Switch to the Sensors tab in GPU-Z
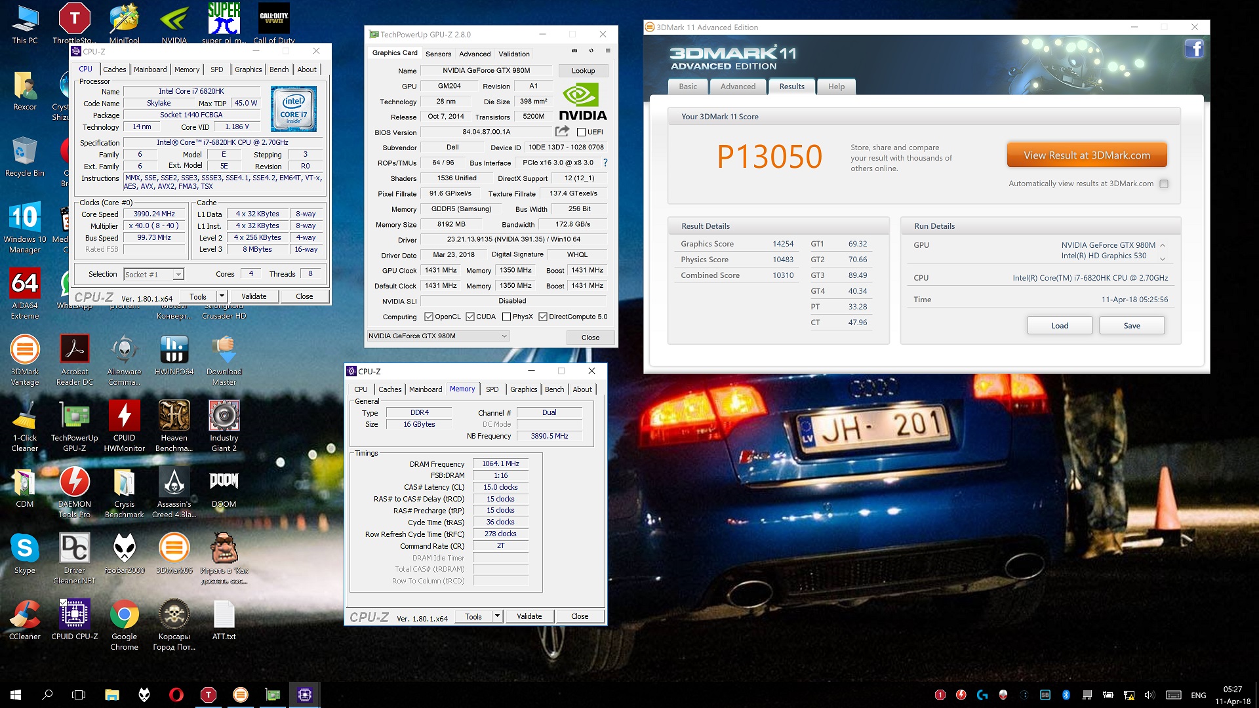Image resolution: width=1259 pixels, height=708 pixels. pyautogui.click(x=438, y=54)
